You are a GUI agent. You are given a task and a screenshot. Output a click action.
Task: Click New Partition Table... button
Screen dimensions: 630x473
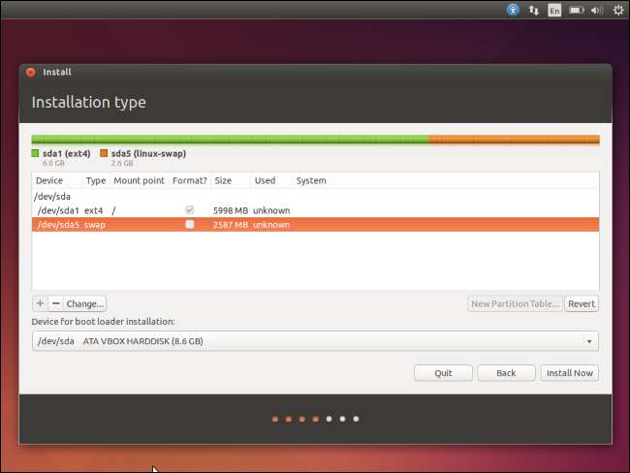(x=515, y=303)
